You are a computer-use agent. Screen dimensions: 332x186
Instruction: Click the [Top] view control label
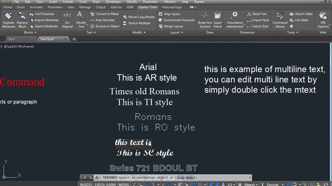coord(9,47)
